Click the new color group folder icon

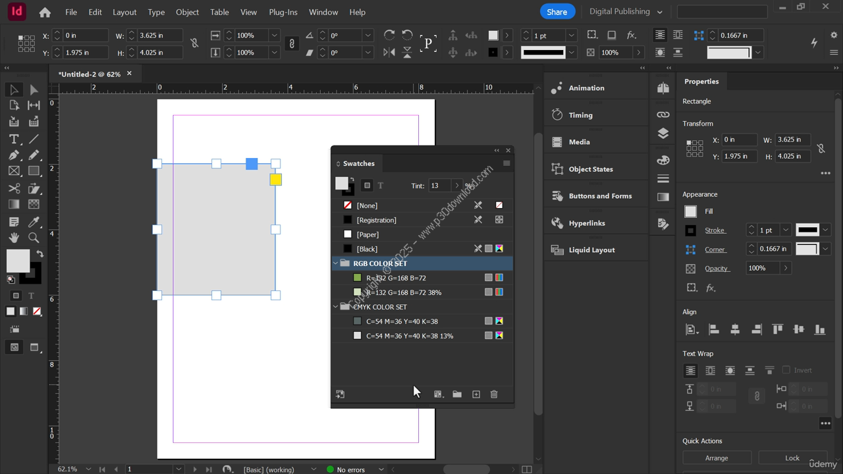tap(457, 394)
